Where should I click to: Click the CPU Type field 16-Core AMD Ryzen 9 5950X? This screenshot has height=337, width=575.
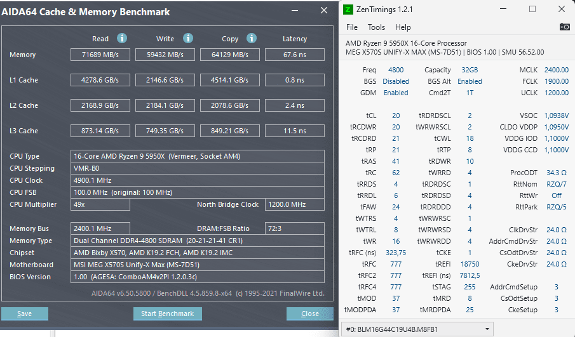coord(198,156)
